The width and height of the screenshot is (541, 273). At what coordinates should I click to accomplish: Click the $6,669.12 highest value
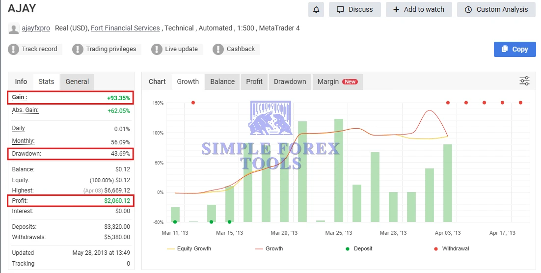(117, 191)
